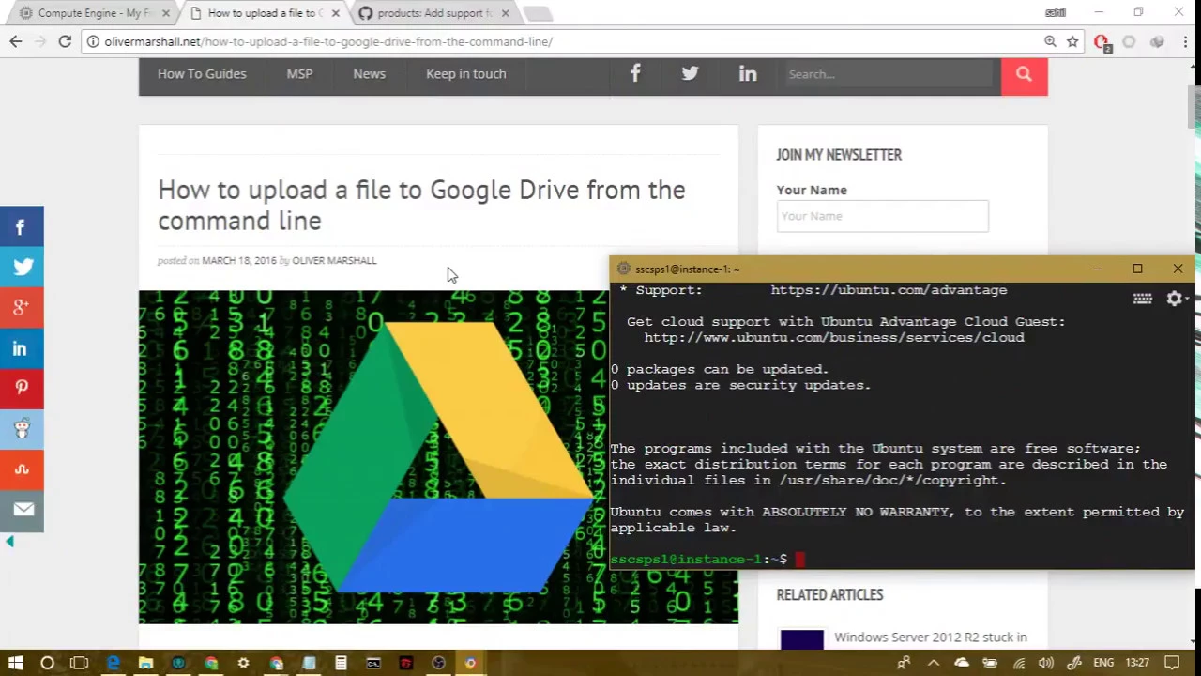Click the Facebook icon in the site header
1201x676 pixels.
coord(635,74)
